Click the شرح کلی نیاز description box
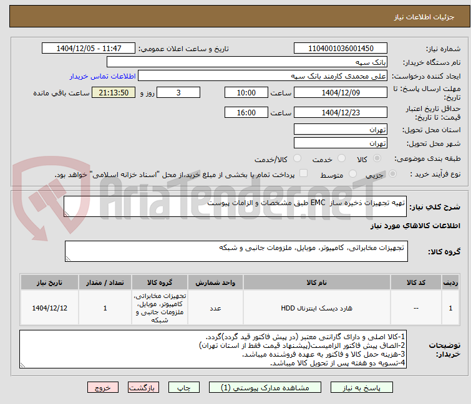This screenshot has height=404, width=471. tap(235, 206)
